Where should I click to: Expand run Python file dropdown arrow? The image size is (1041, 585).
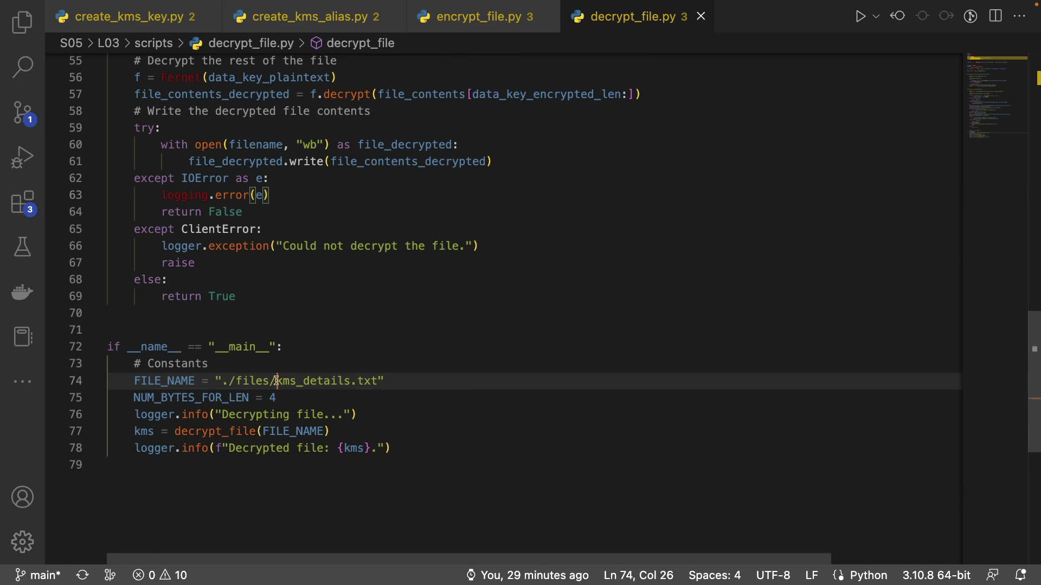876,16
